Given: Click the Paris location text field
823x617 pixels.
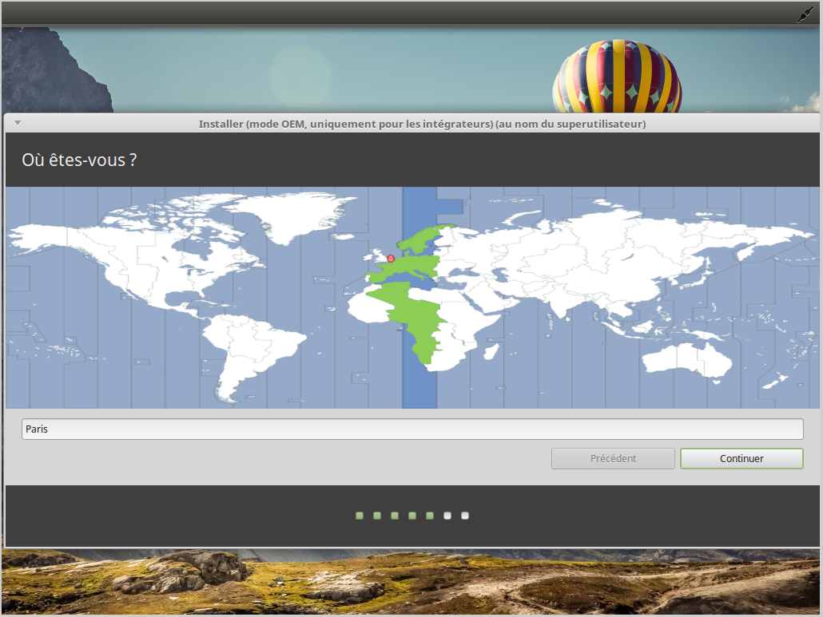Looking at the screenshot, I should click(411, 429).
